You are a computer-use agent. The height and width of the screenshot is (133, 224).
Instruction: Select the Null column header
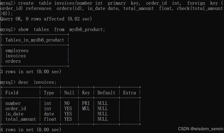coord(69,93)
